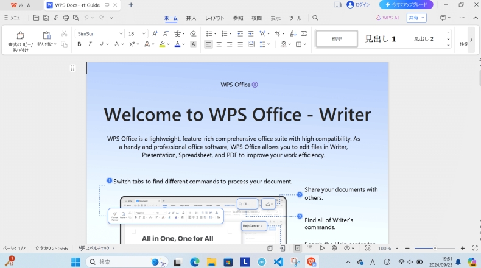Enable justify alignment

click(240, 44)
